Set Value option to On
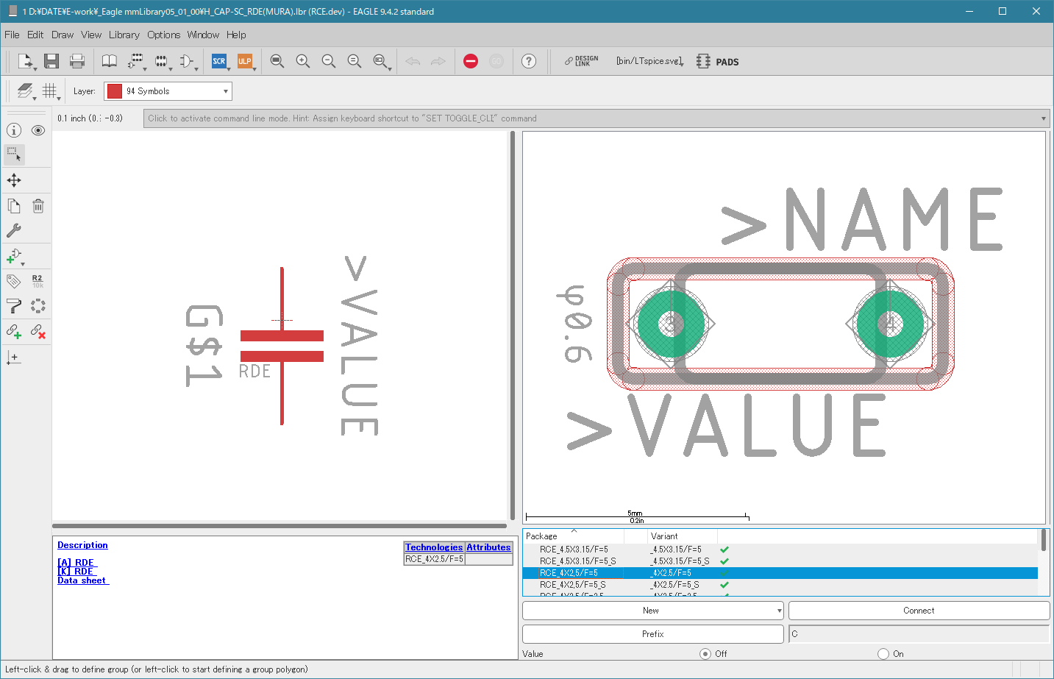Screen dimensions: 1054x679 point(883,654)
